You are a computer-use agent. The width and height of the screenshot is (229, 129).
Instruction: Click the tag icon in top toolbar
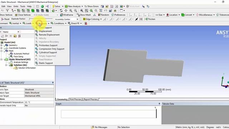point(148,6)
